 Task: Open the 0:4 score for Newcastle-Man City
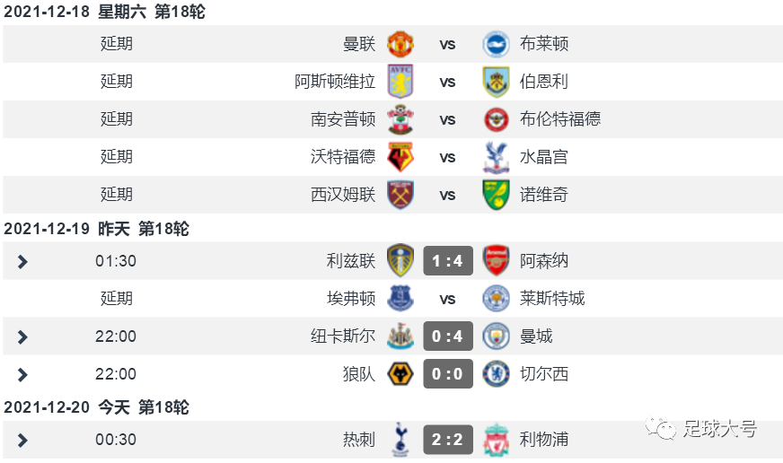(448, 336)
